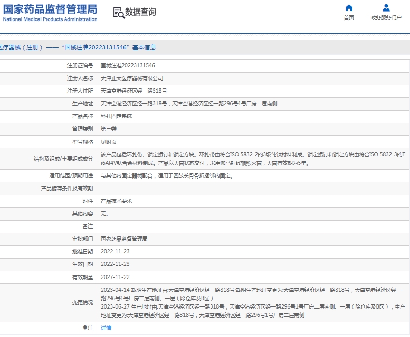Image resolution: width=410 pixels, height=337 pixels.
Task: Click the bullet icon beside 注
Action: tap(85, 328)
